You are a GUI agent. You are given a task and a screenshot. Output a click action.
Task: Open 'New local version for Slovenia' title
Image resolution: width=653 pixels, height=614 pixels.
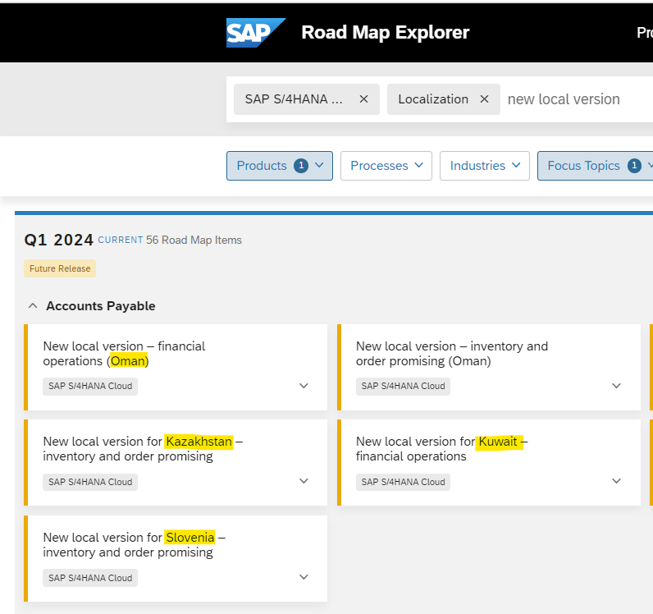tap(134, 545)
